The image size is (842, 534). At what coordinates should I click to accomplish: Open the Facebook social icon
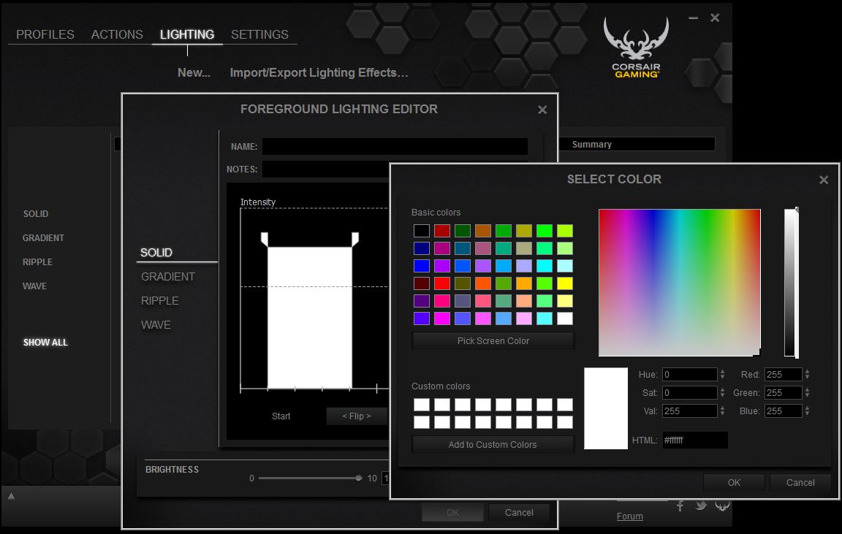click(680, 506)
